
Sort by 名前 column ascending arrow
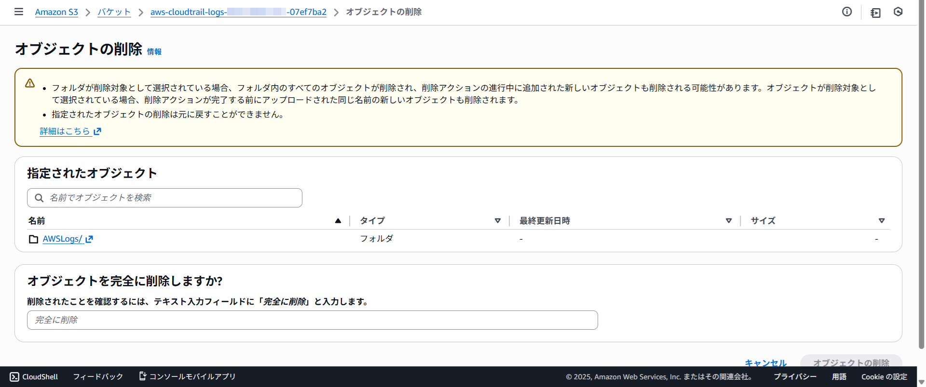tap(338, 221)
